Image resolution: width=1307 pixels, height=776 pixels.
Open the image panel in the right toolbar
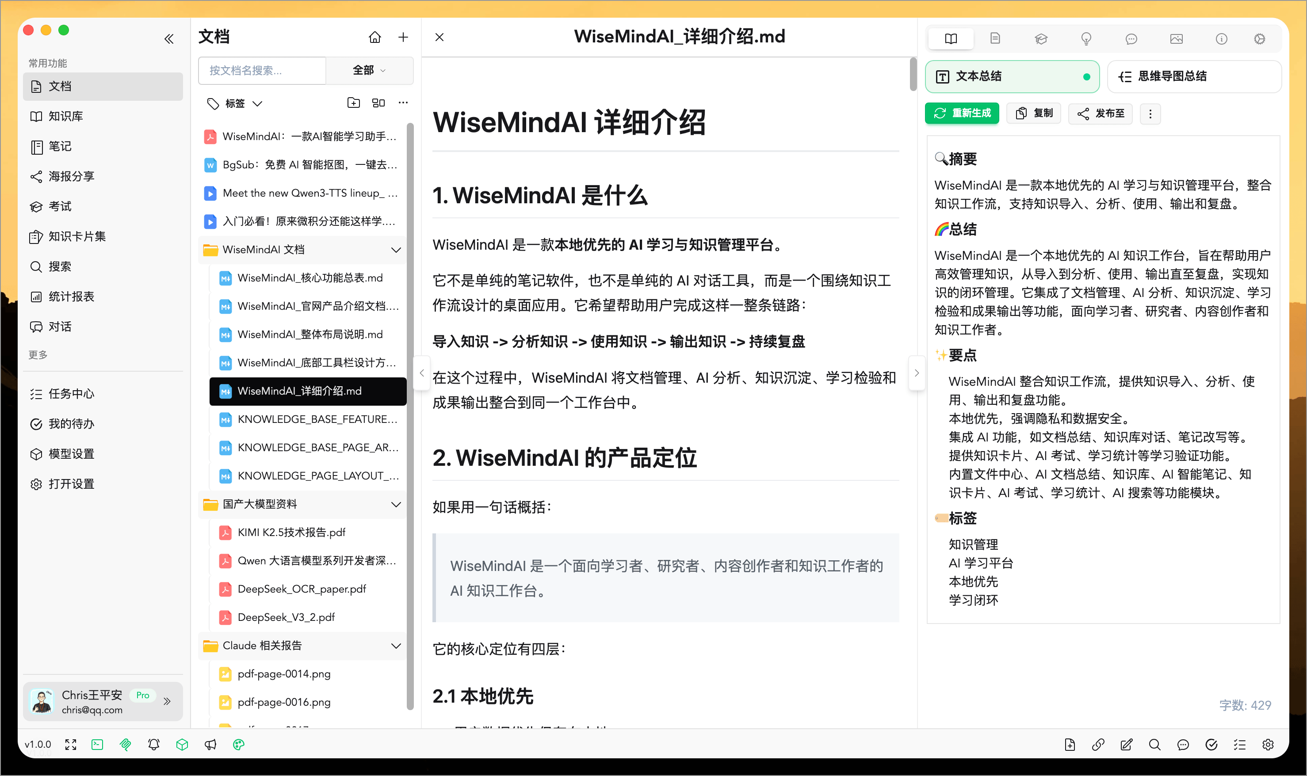tap(1176, 38)
